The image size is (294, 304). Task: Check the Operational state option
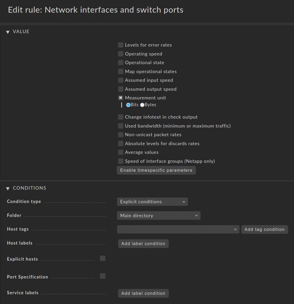121,62
